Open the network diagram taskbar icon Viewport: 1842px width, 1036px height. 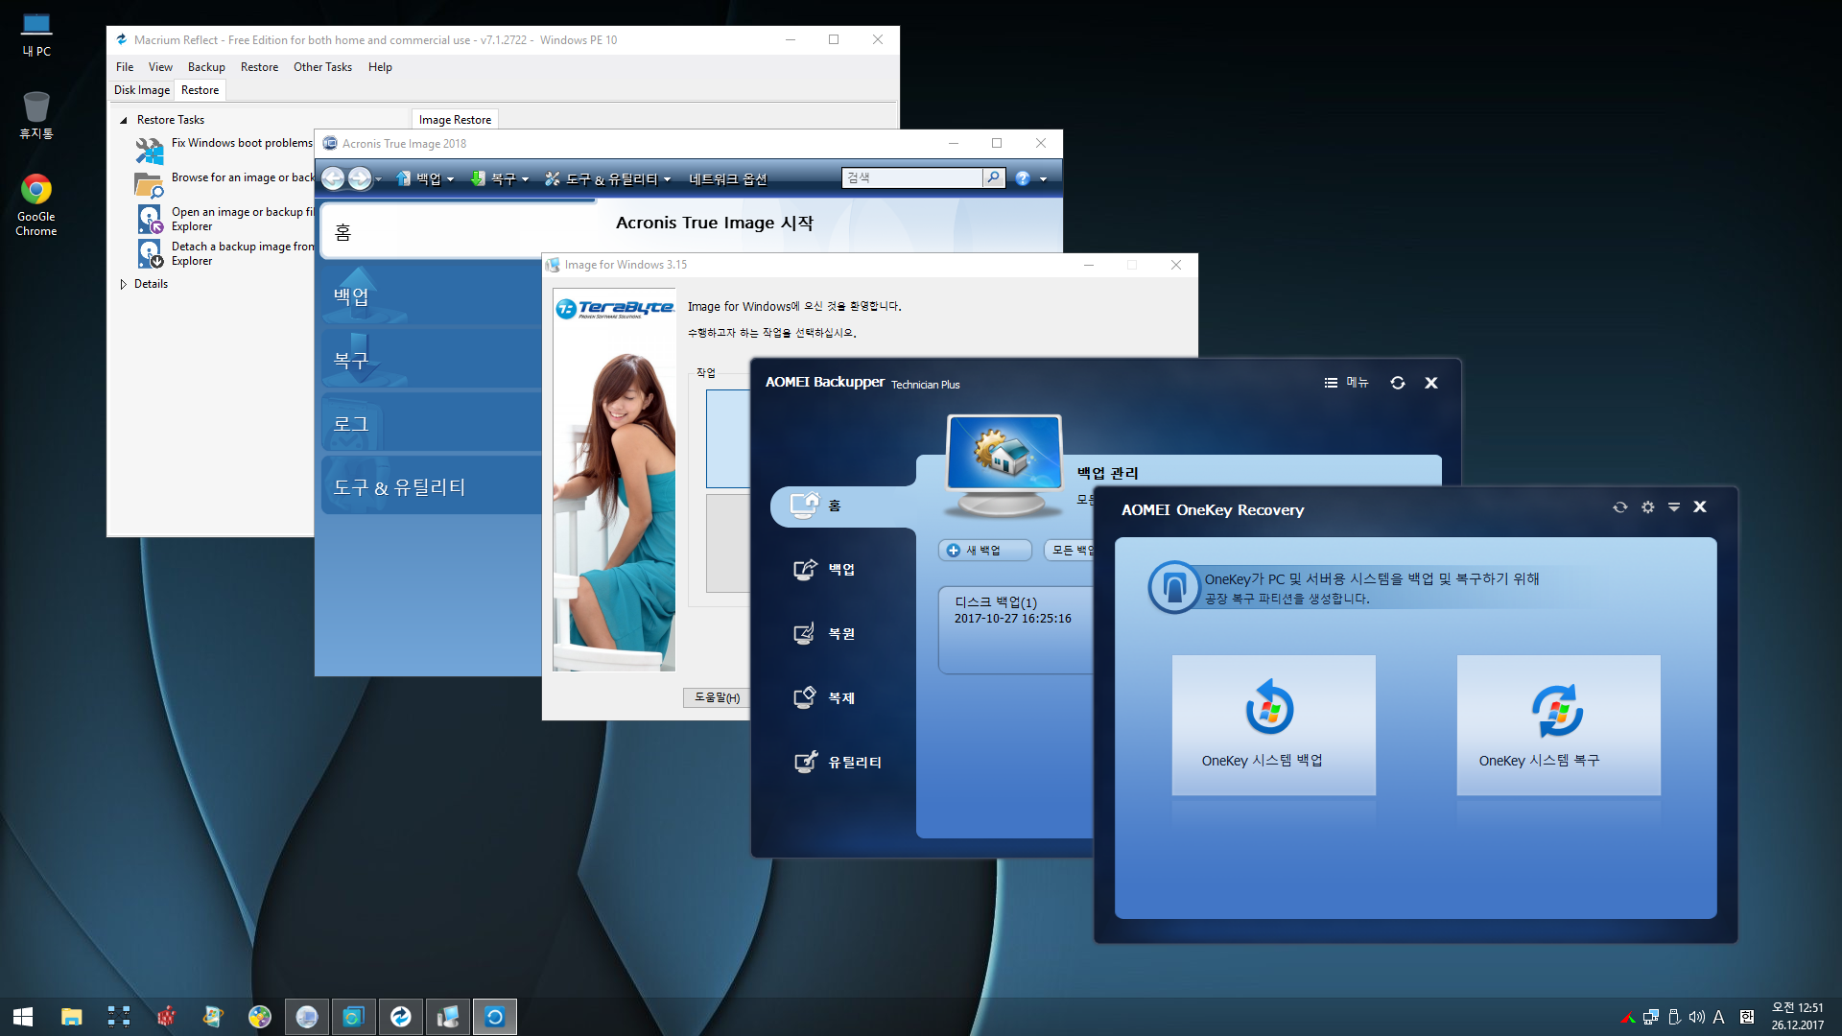pos(119,1017)
